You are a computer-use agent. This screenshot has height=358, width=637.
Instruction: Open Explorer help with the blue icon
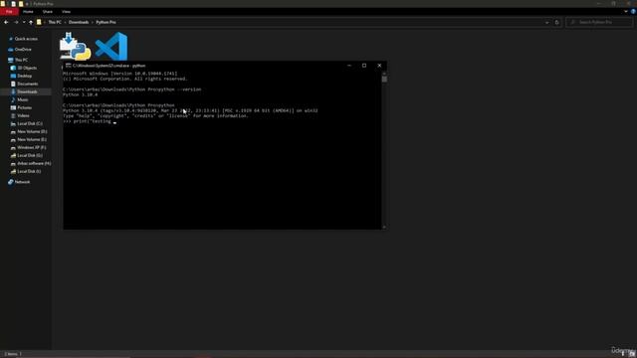pyautogui.click(x=633, y=12)
